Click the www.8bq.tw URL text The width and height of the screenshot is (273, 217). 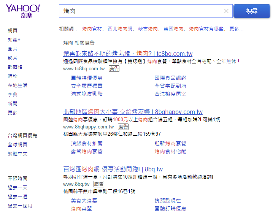point(76,184)
